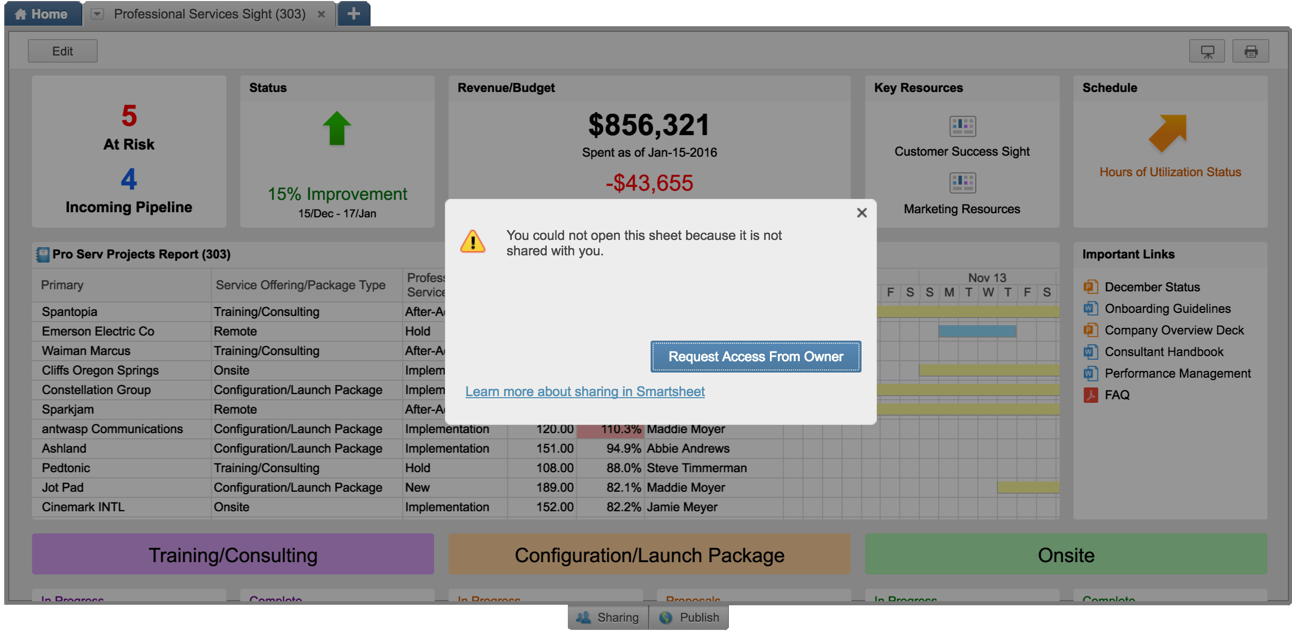Open the Customer Success Sight dashboard icon
1292x632 pixels.
[x=962, y=126]
